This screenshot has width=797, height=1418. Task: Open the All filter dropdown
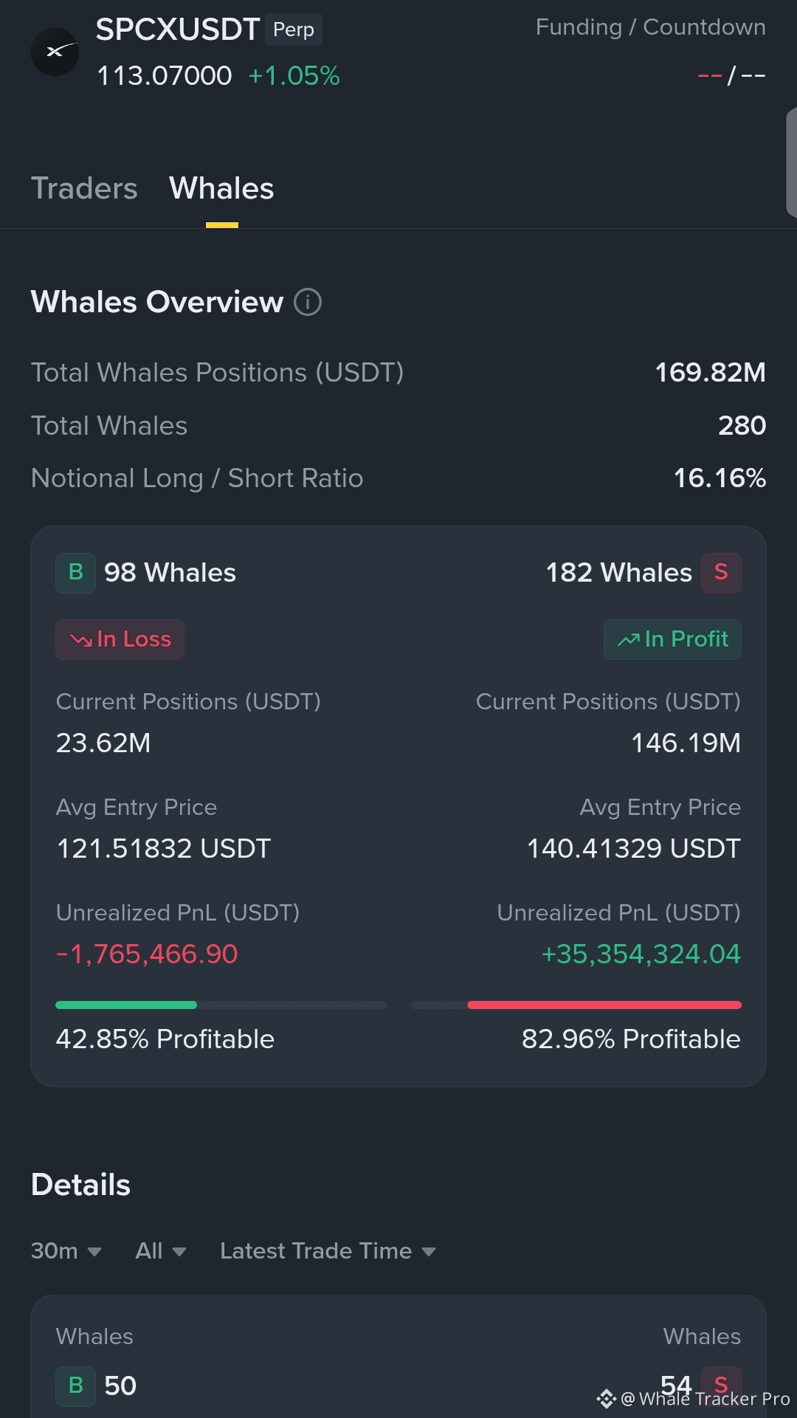(161, 1251)
